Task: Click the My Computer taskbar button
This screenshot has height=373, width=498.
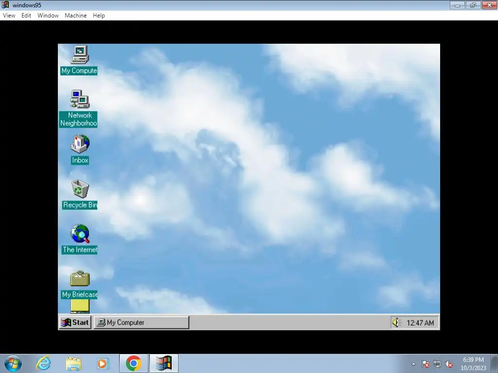Action: coord(142,322)
